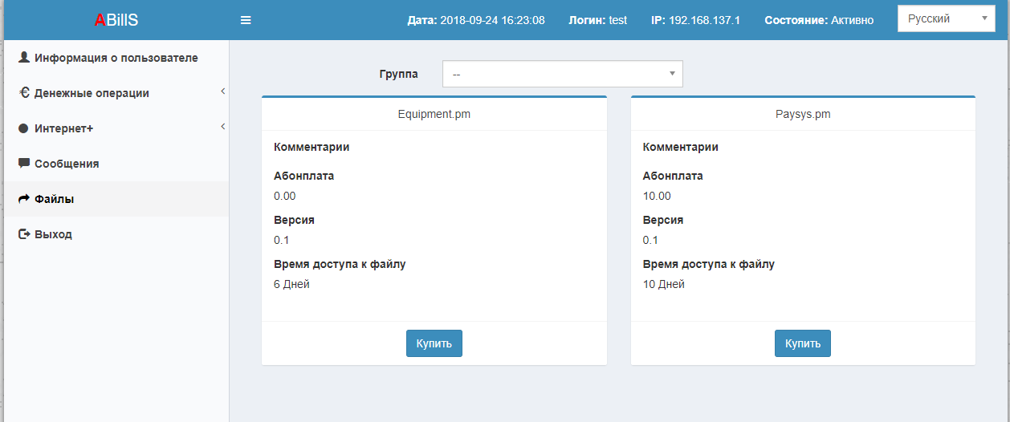Click the Equipment.pm card header
This screenshot has width=1010, height=422.
(434, 114)
